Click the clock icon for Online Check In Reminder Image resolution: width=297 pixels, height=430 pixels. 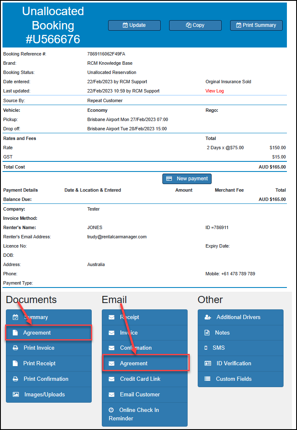tap(111, 410)
